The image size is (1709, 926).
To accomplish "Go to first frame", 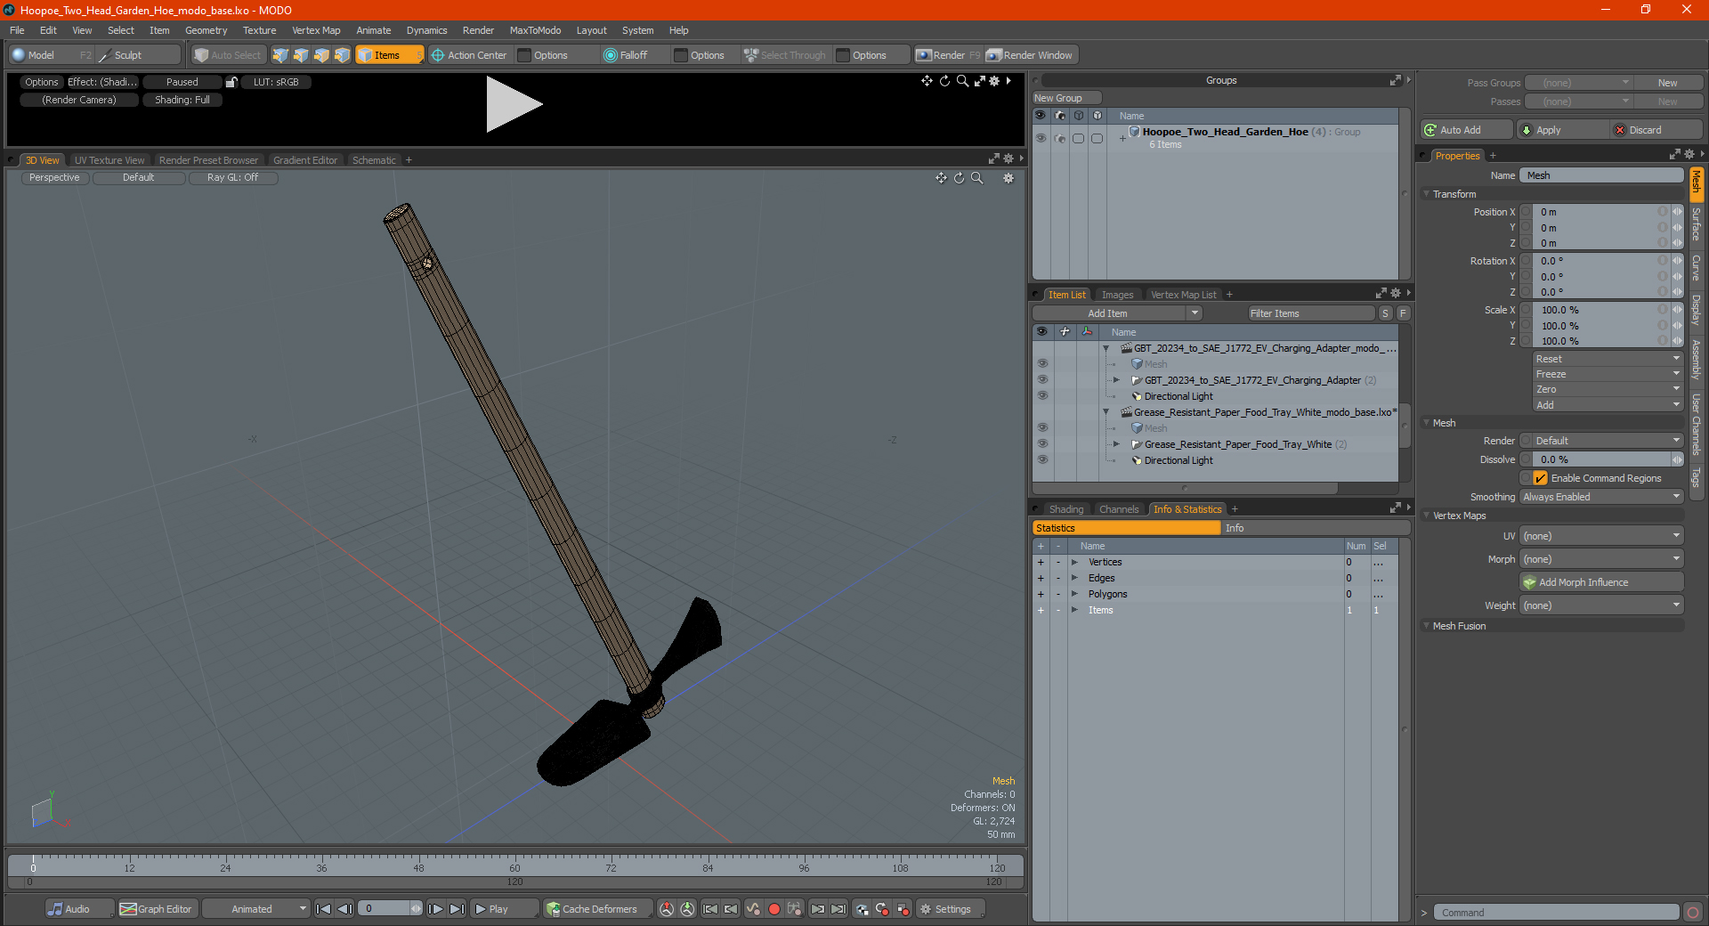I will tap(324, 909).
